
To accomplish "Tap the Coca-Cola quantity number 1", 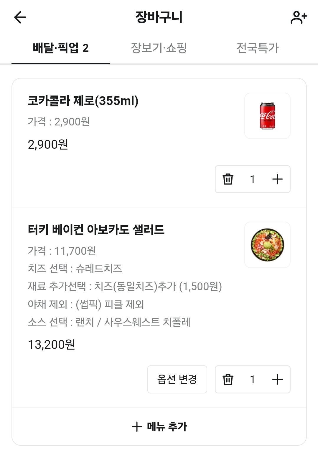I will click(x=252, y=179).
